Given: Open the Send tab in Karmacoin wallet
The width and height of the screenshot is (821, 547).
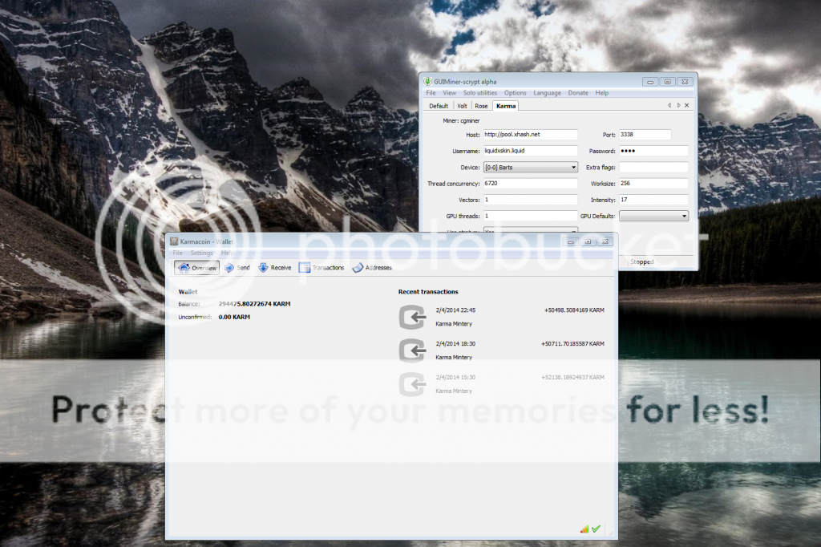Looking at the screenshot, I should click(x=237, y=268).
